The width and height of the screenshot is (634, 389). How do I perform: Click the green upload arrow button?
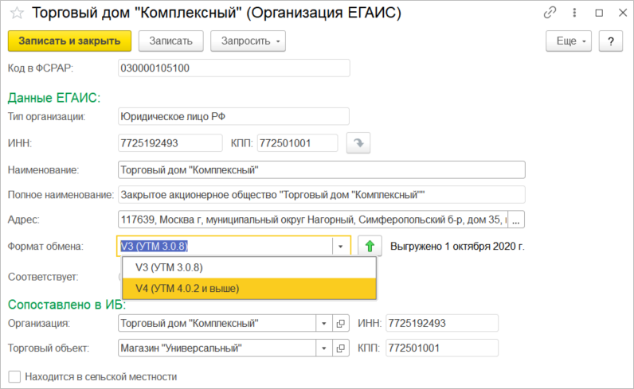369,247
